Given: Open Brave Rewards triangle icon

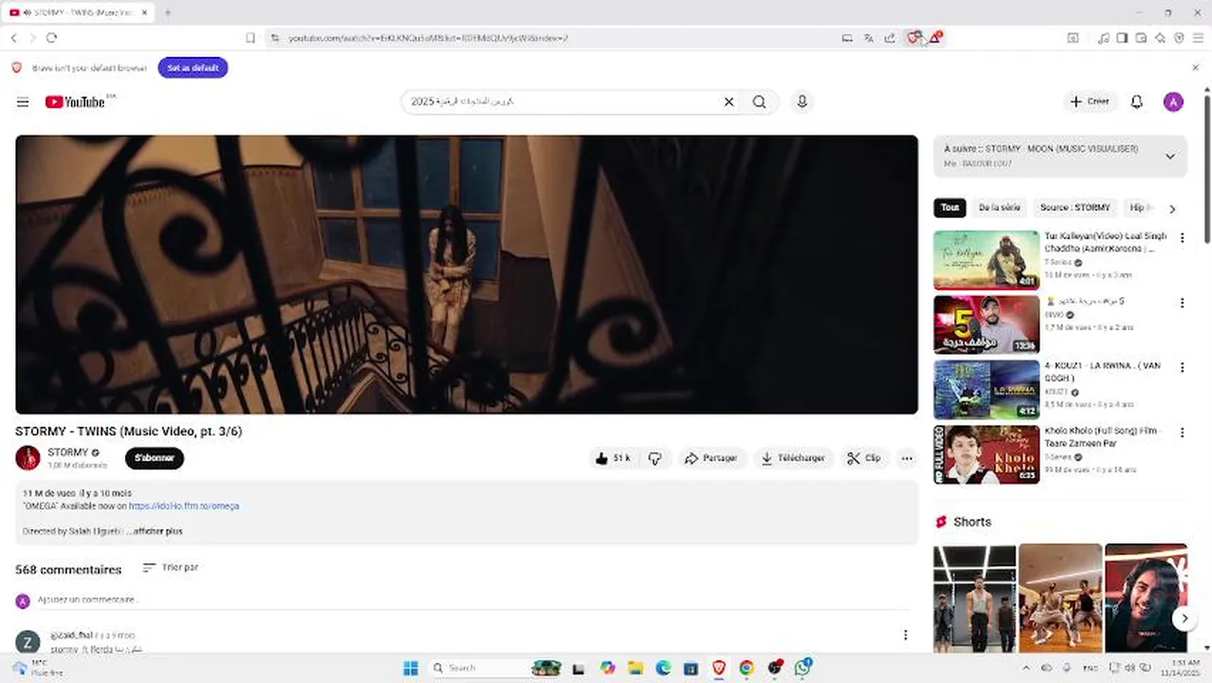Looking at the screenshot, I should pyautogui.click(x=935, y=38).
